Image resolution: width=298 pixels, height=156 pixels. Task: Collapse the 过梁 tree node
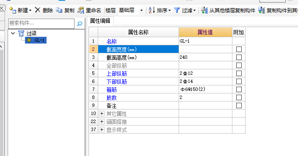tap(13, 33)
